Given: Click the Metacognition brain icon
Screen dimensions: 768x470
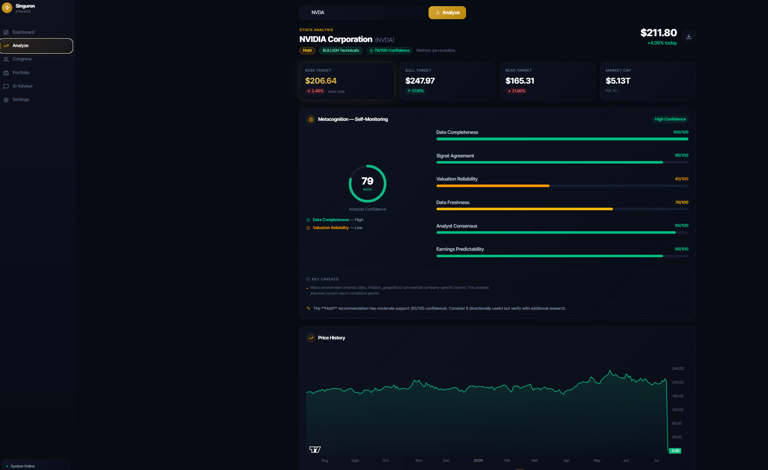Looking at the screenshot, I should click(x=311, y=119).
